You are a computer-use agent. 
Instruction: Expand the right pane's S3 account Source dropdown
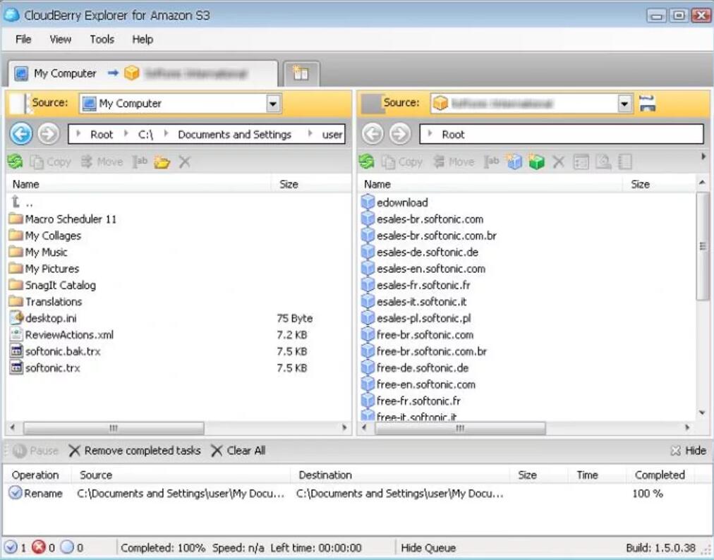click(624, 104)
